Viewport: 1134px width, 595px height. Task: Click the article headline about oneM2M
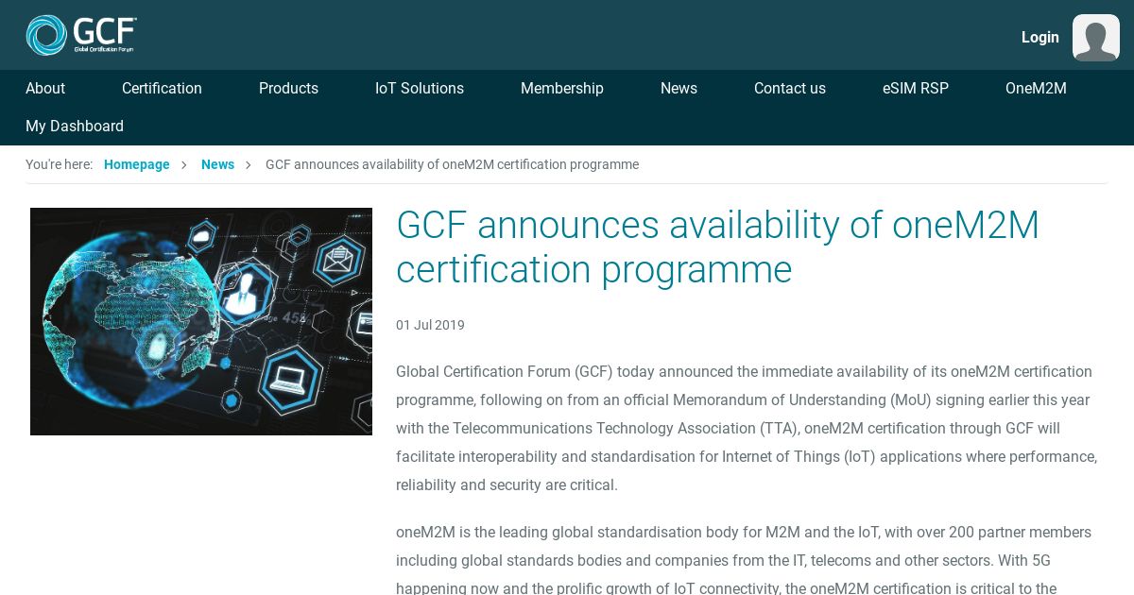(x=717, y=247)
